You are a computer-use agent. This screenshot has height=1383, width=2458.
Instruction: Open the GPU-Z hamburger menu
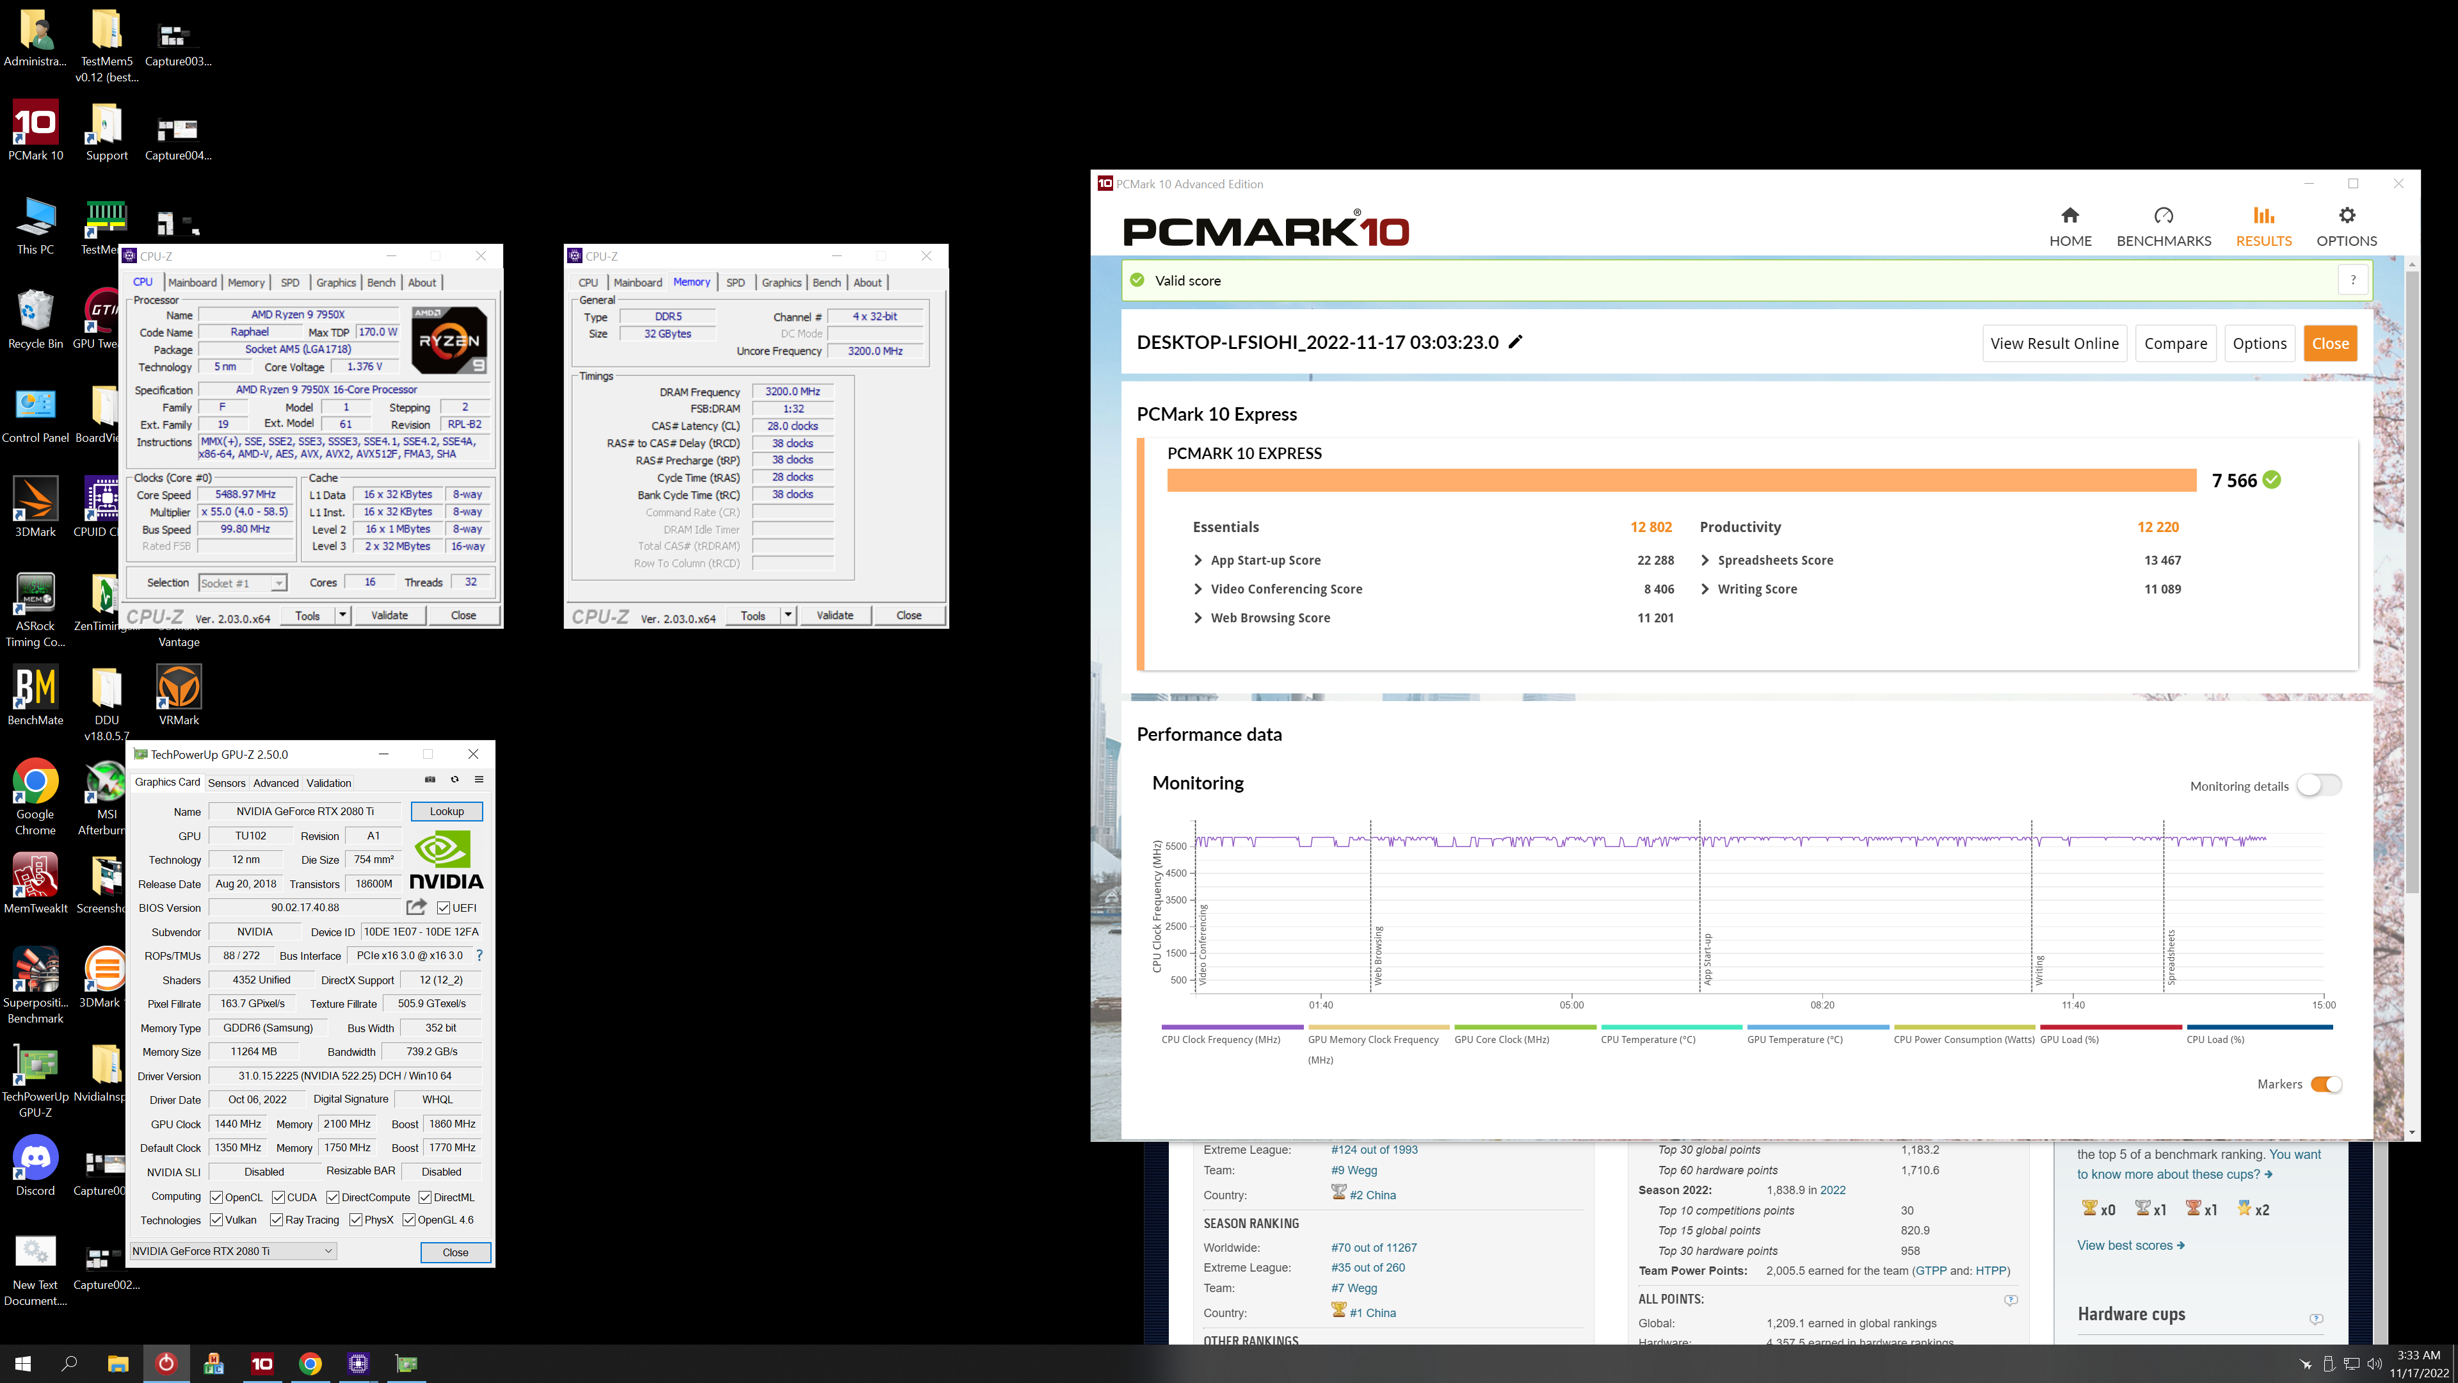[x=479, y=779]
